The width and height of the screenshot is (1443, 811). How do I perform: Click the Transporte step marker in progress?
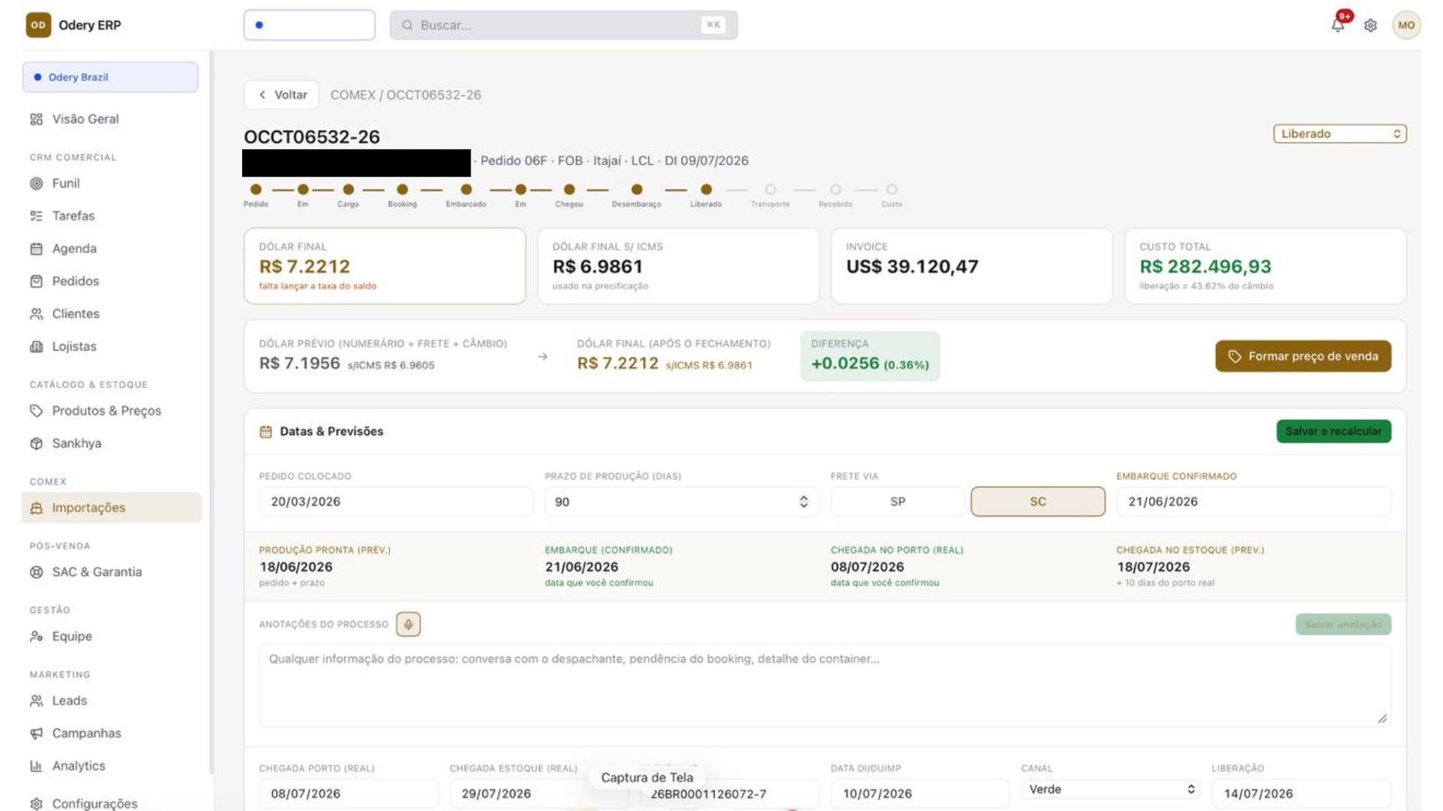[770, 190]
